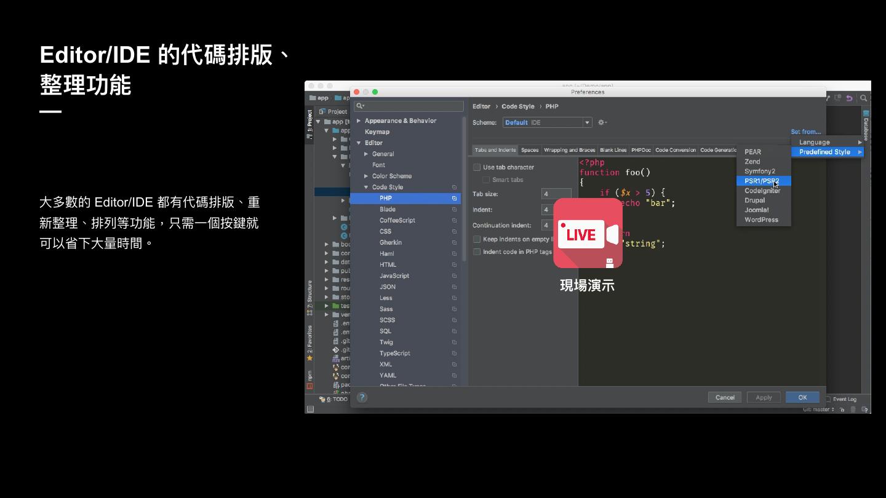Click the Tab size input field
The width and height of the screenshot is (886, 498).
[x=555, y=194]
